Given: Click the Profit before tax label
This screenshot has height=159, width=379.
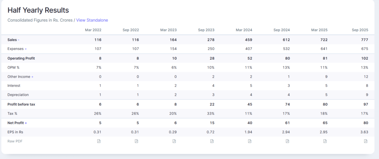Looking at the screenshot, I should [21, 105].
